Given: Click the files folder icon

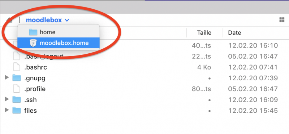Looking at the screenshot, I should (17, 111).
